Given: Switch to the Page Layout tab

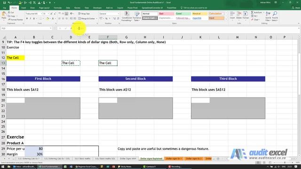Looking at the screenshot, I should (x=44, y=8).
